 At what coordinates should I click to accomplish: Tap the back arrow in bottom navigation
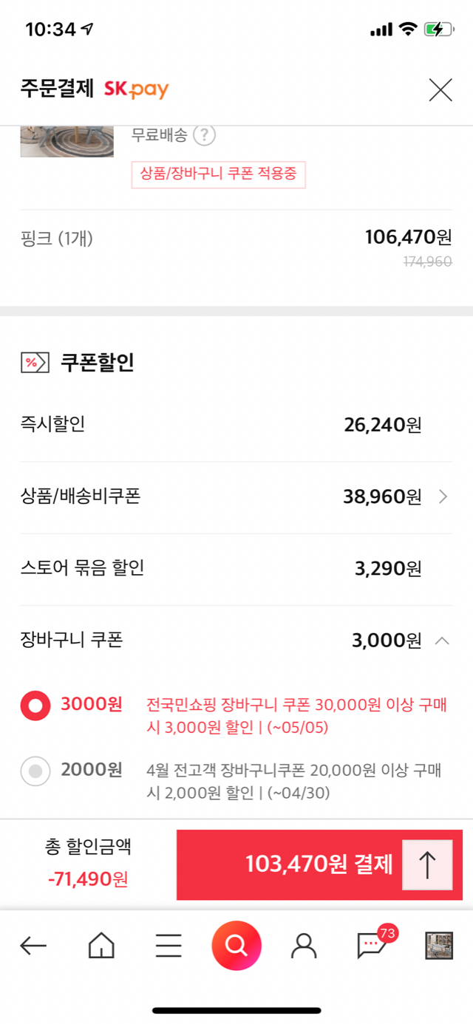pyautogui.click(x=33, y=946)
